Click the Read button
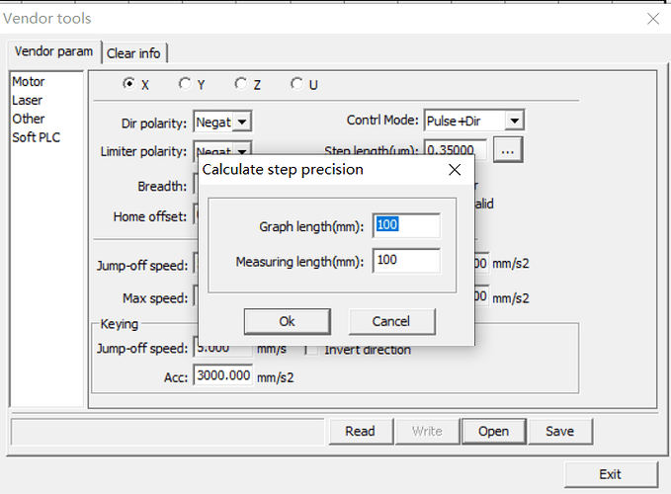Viewport: 671px width, 494px height. pos(361,431)
